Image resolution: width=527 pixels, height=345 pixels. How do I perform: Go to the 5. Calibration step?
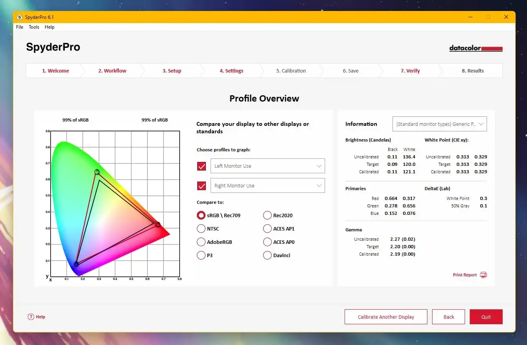(291, 71)
